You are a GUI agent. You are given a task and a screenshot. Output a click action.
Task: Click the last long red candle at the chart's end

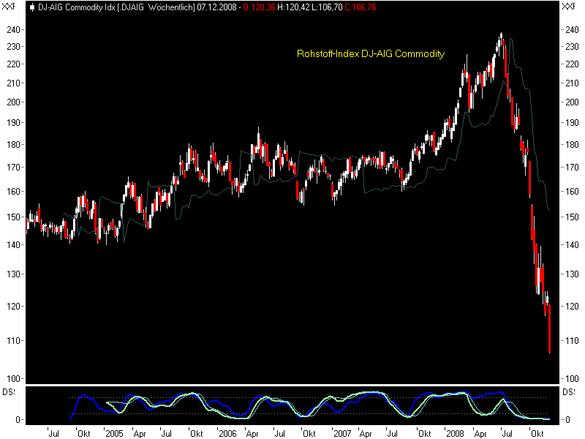point(550,329)
